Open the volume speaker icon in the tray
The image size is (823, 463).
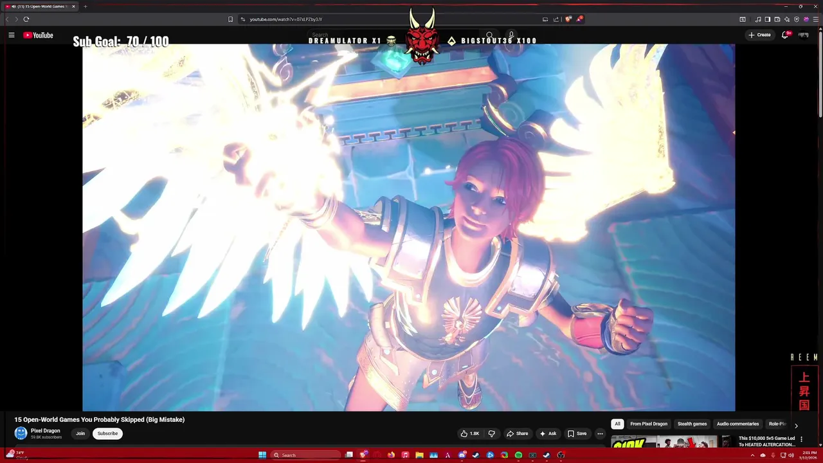[791, 455]
